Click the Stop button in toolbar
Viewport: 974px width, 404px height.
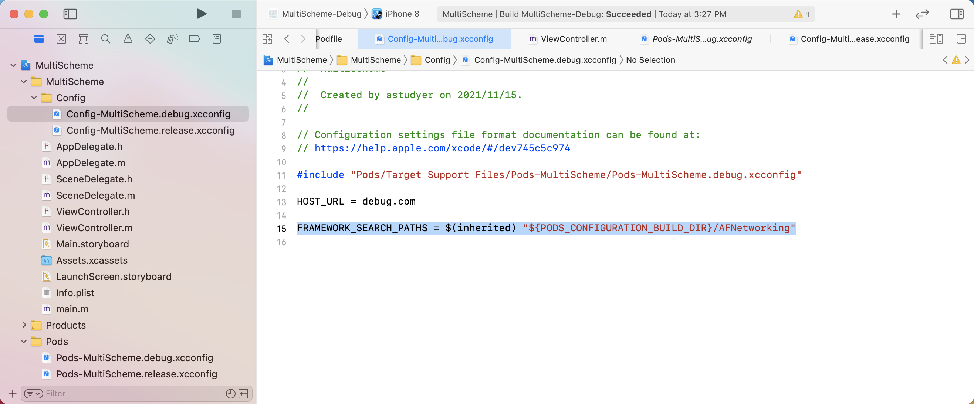[x=236, y=14]
